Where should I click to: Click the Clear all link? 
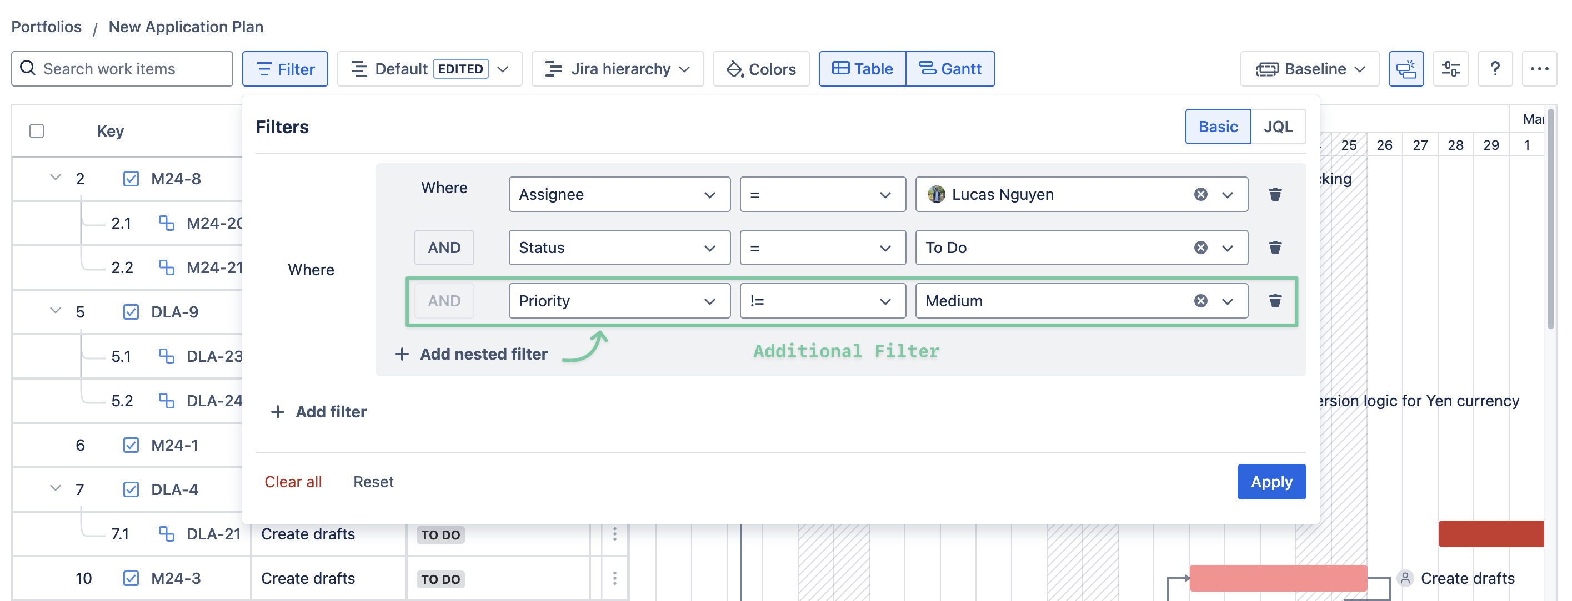(293, 482)
